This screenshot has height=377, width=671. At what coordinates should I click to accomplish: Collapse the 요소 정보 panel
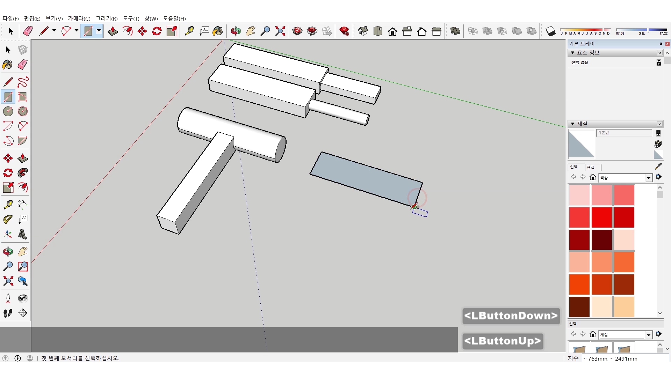tap(572, 53)
